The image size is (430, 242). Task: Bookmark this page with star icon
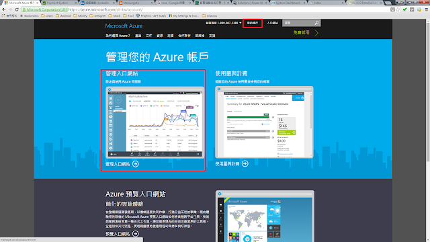398,9
